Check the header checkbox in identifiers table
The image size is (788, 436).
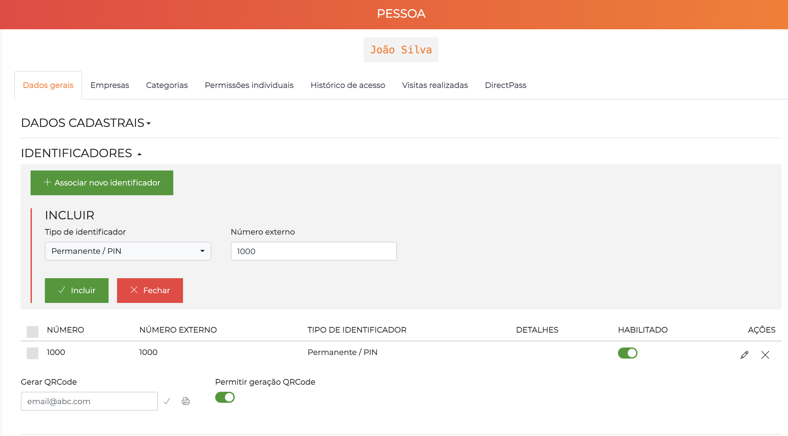[x=32, y=332]
